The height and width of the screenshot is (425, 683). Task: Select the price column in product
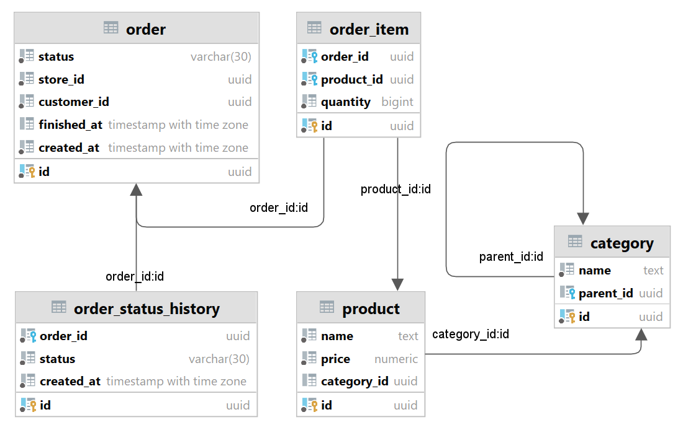point(335,359)
